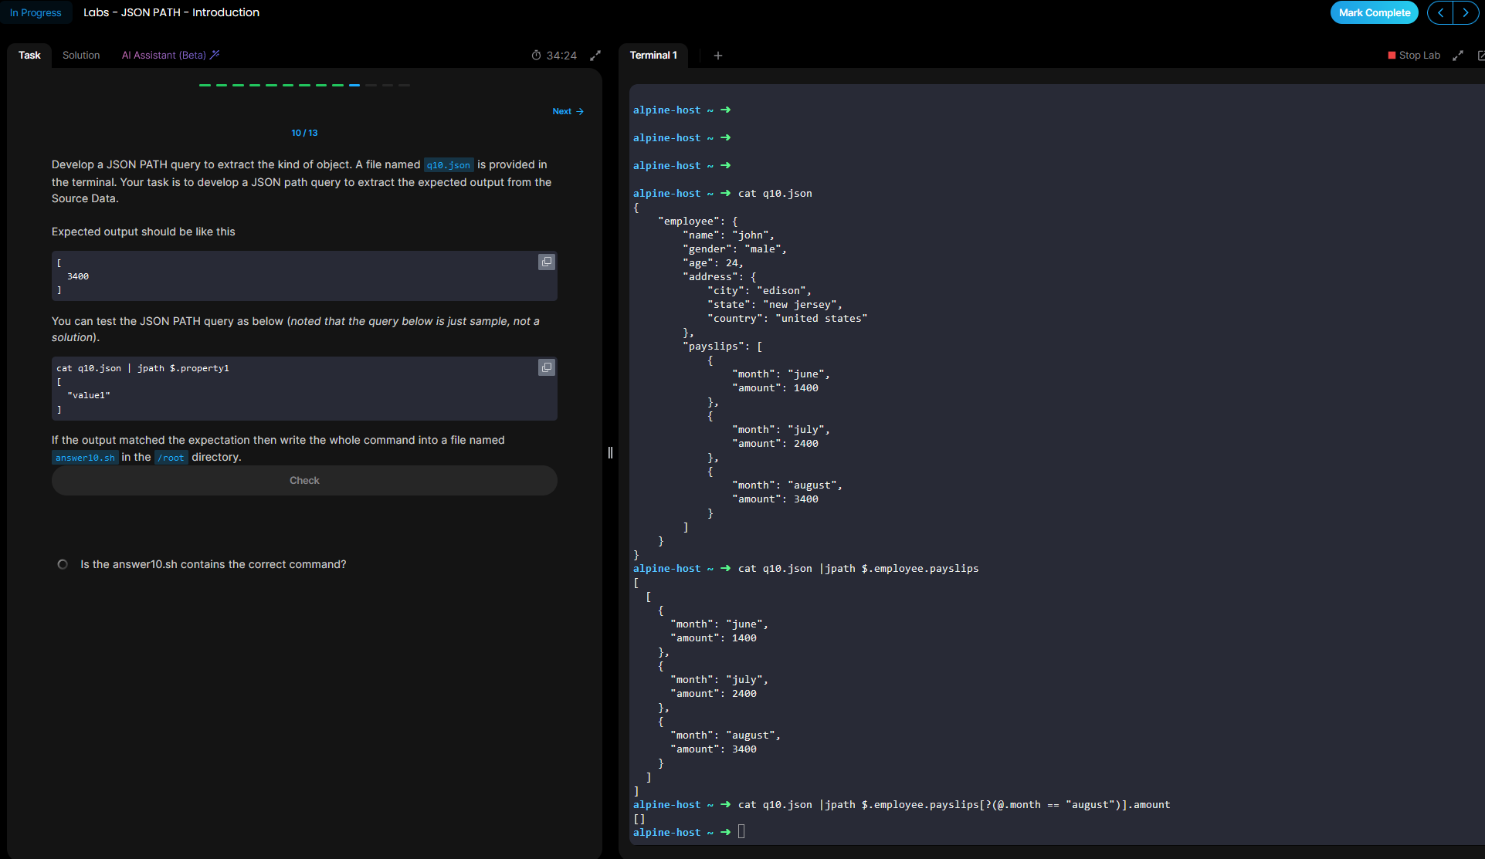Image resolution: width=1485 pixels, height=859 pixels.
Task: Copy the expected output code block
Action: pos(546,262)
